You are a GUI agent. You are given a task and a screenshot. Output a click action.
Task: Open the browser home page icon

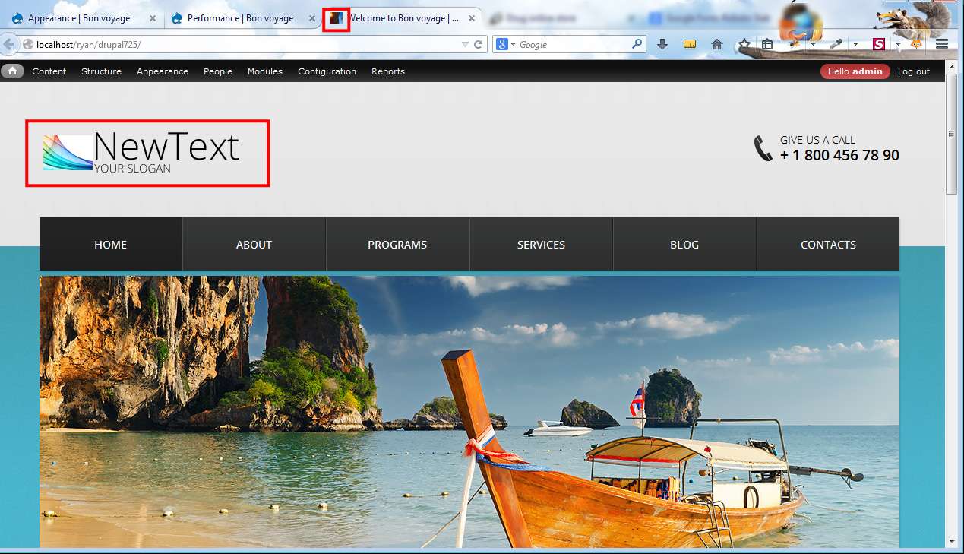point(716,45)
